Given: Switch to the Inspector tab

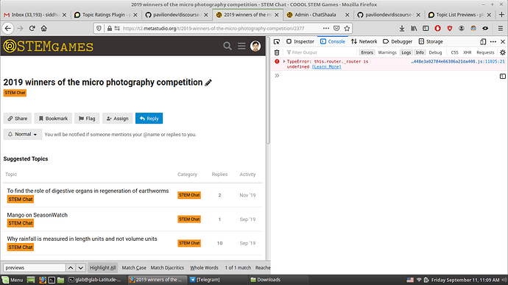Looking at the screenshot, I should [x=300, y=41].
